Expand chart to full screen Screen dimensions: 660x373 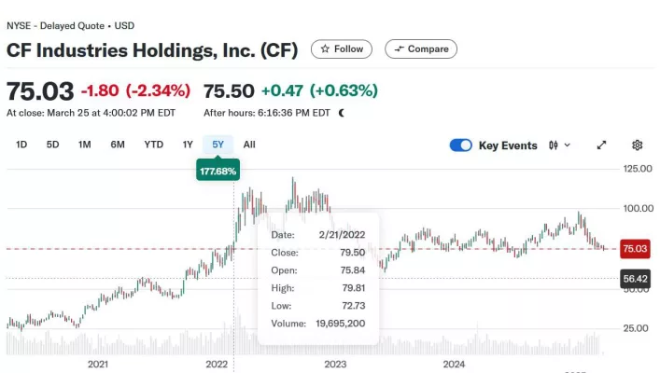tap(601, 145)
